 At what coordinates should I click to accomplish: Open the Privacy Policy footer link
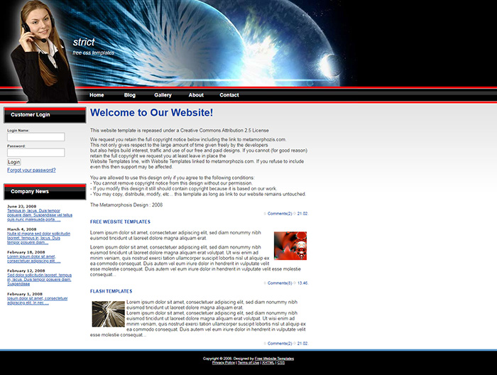click(224, 363)
